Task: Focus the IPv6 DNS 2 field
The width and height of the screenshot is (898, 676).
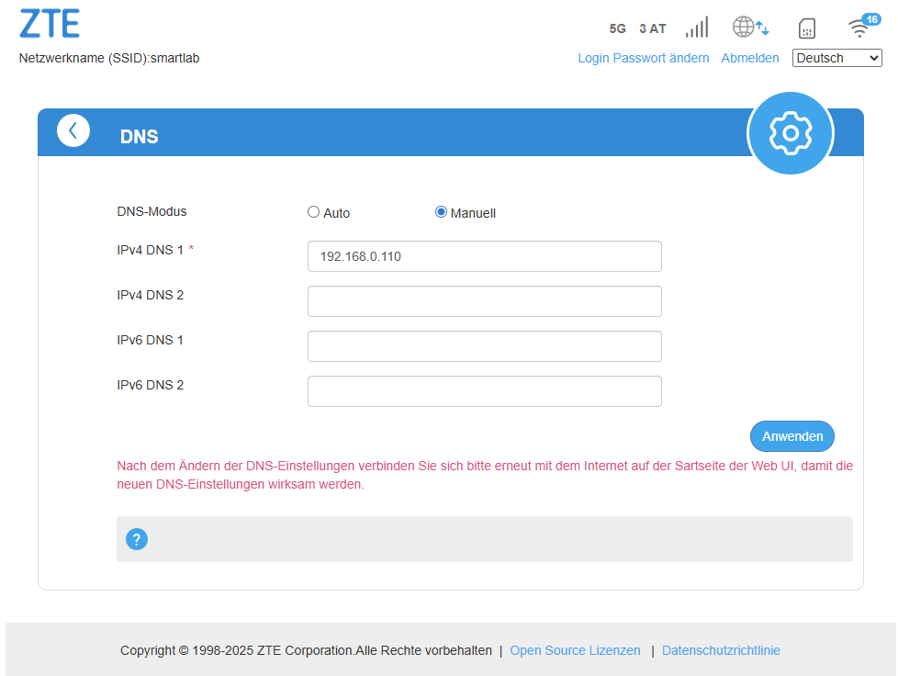Action: [x=484, y=391]
